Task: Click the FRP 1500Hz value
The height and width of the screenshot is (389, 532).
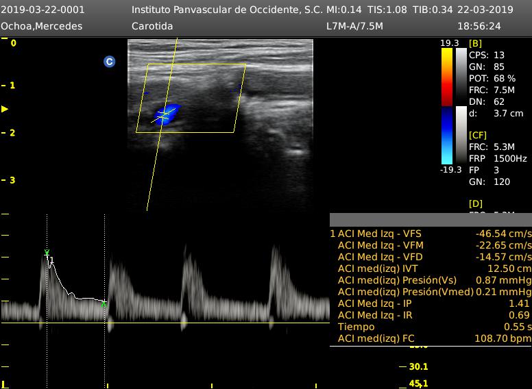Action: tap(498, 158)
